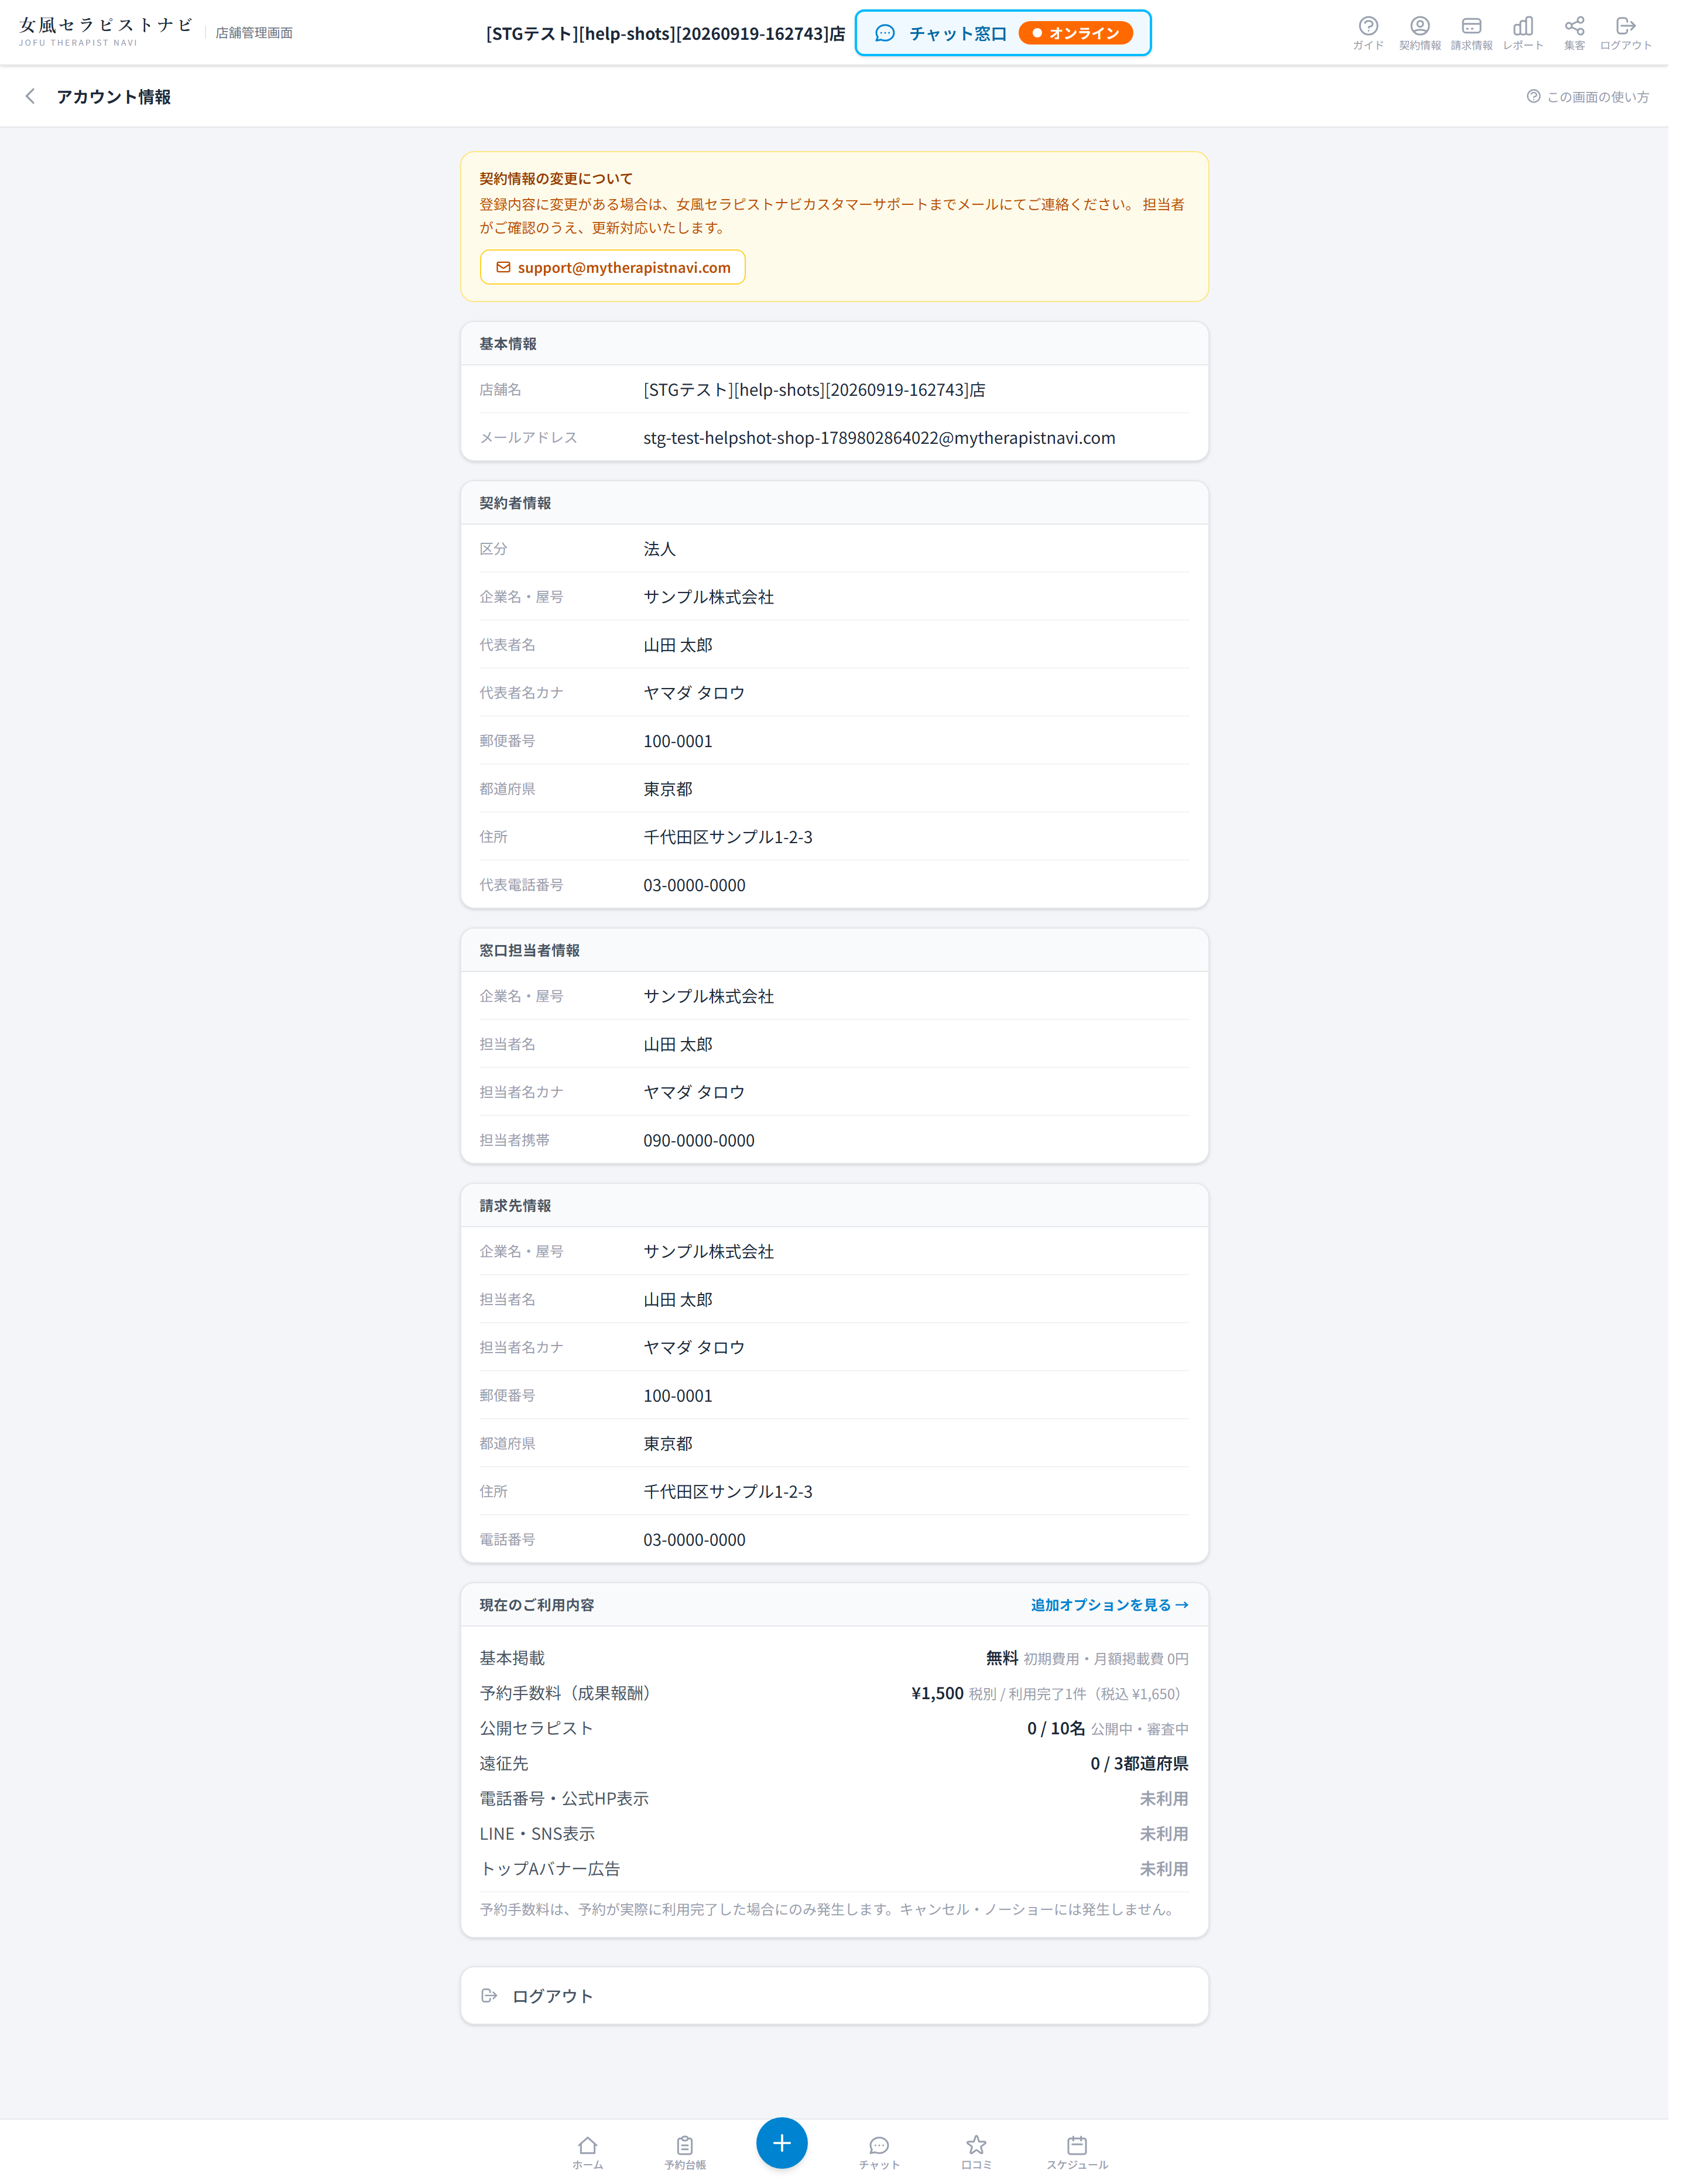Viewport: 1686px width, 2184px height.
Task: Click the 基本掲載 無料 value
Action: pos(1001,1658)
